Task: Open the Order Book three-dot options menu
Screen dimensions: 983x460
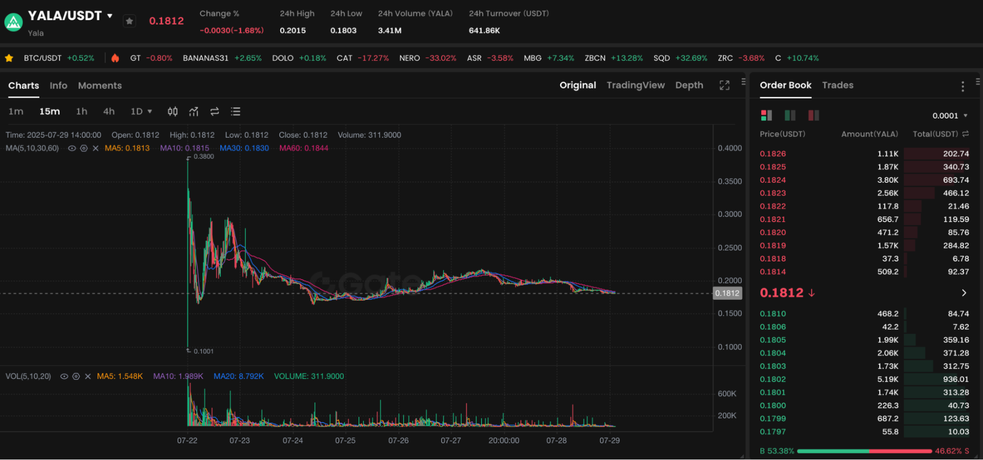Action: (962, 86)
